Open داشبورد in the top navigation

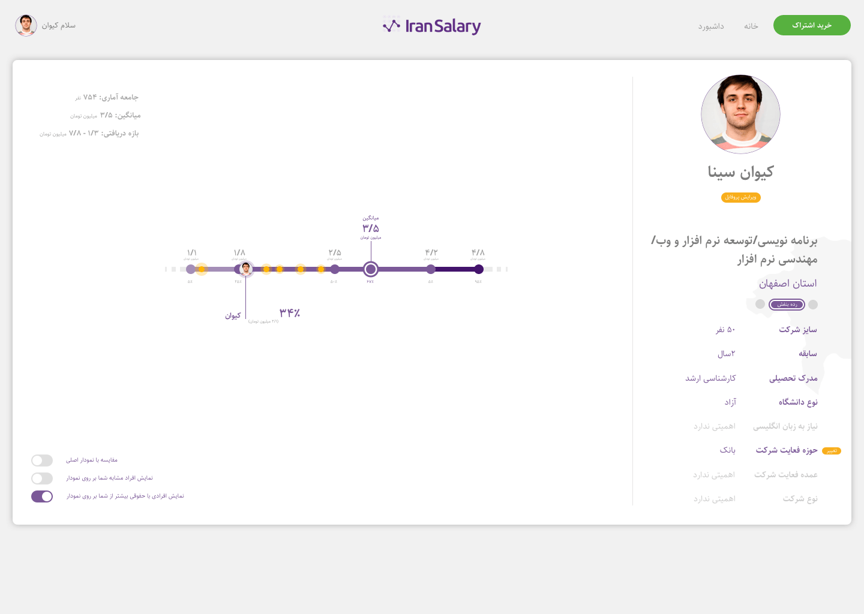tap(711, 26)
